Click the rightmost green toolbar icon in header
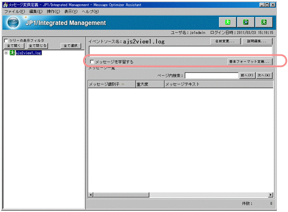The image size is (288, 212). [264, 22]
